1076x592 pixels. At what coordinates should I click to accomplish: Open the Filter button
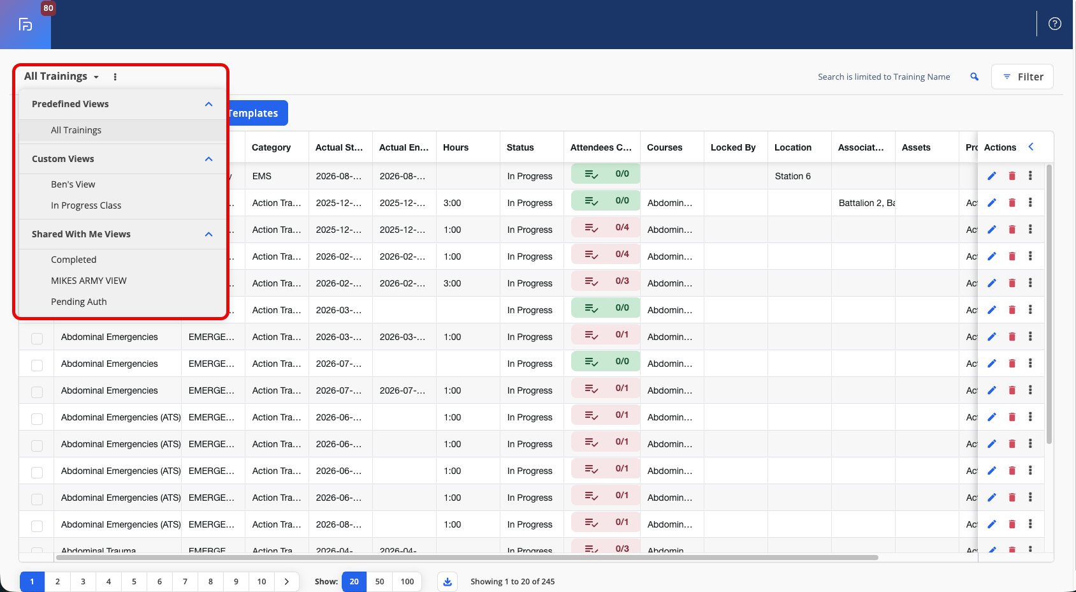pyautogui.click(x=1022, y=77)
